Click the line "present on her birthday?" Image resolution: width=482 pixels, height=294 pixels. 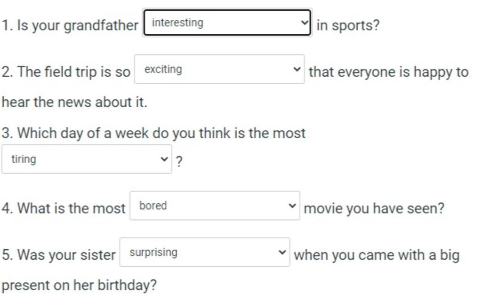click(79, 286)
